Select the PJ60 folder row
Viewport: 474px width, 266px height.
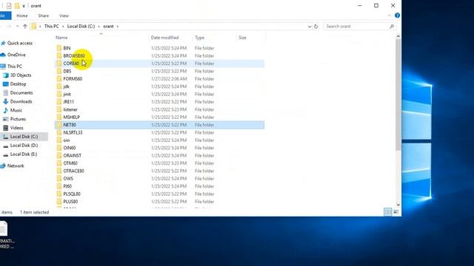click(160, 186)
